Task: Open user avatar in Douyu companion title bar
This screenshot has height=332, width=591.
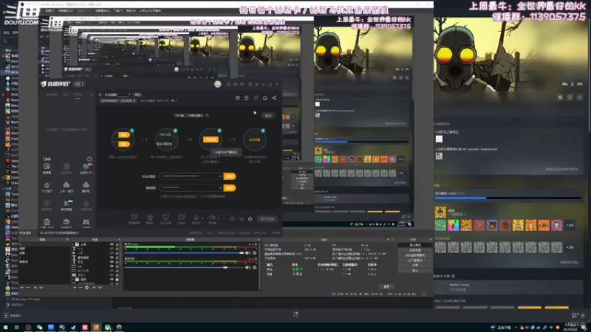Action: coord(217,84)
